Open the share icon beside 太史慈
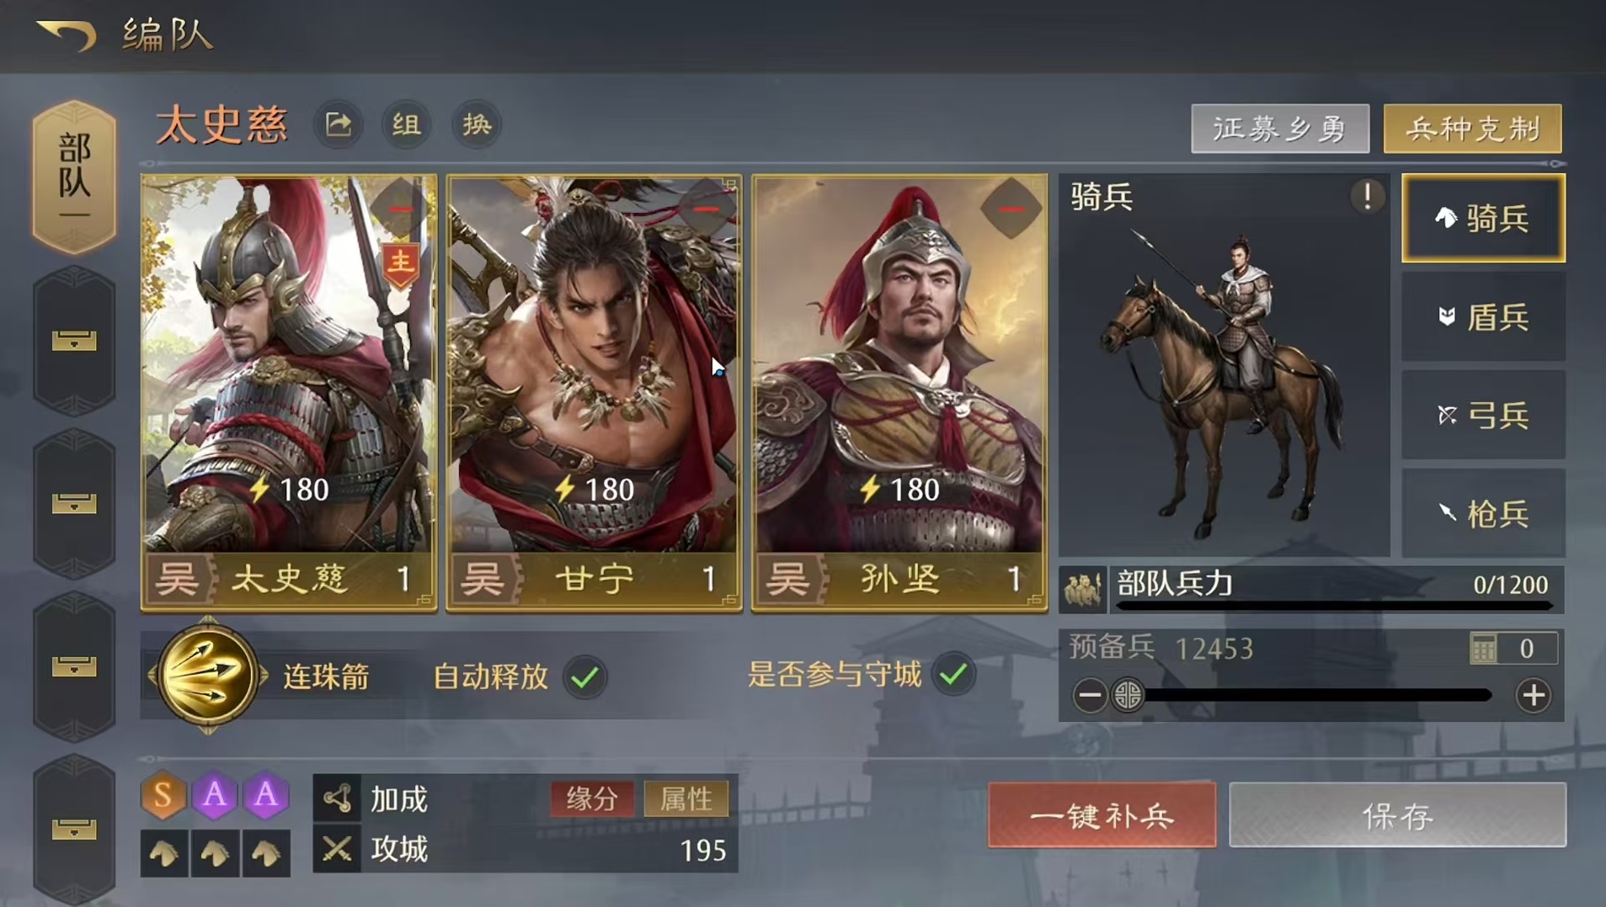 (339, 125)
